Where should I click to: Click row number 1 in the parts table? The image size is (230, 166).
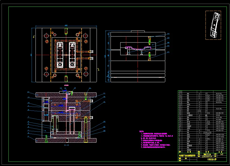[179, 150]
